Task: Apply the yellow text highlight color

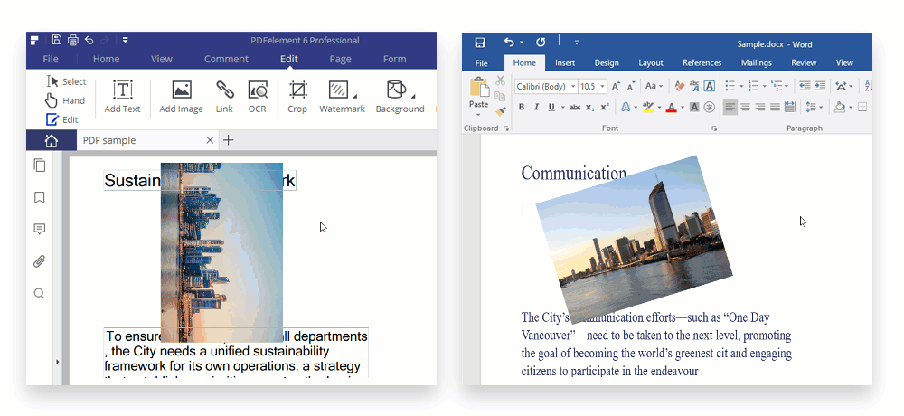Action: 648,107
